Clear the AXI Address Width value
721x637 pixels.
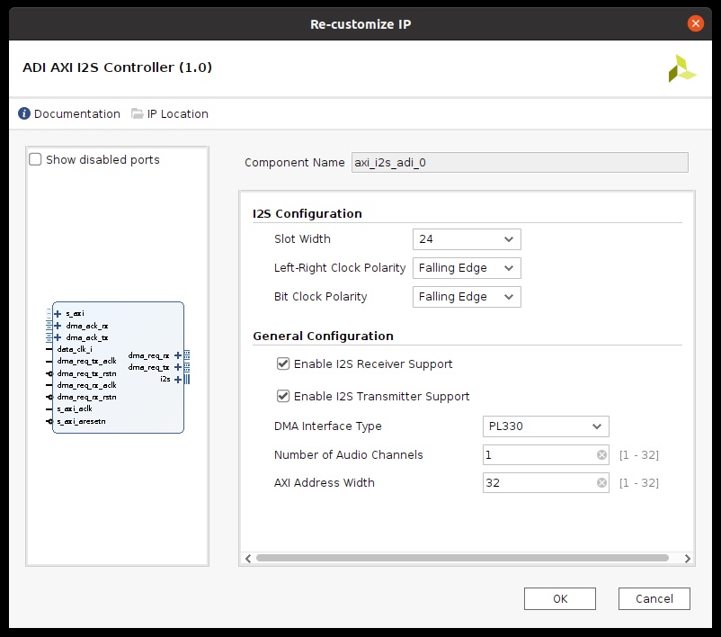click(601, 483)
